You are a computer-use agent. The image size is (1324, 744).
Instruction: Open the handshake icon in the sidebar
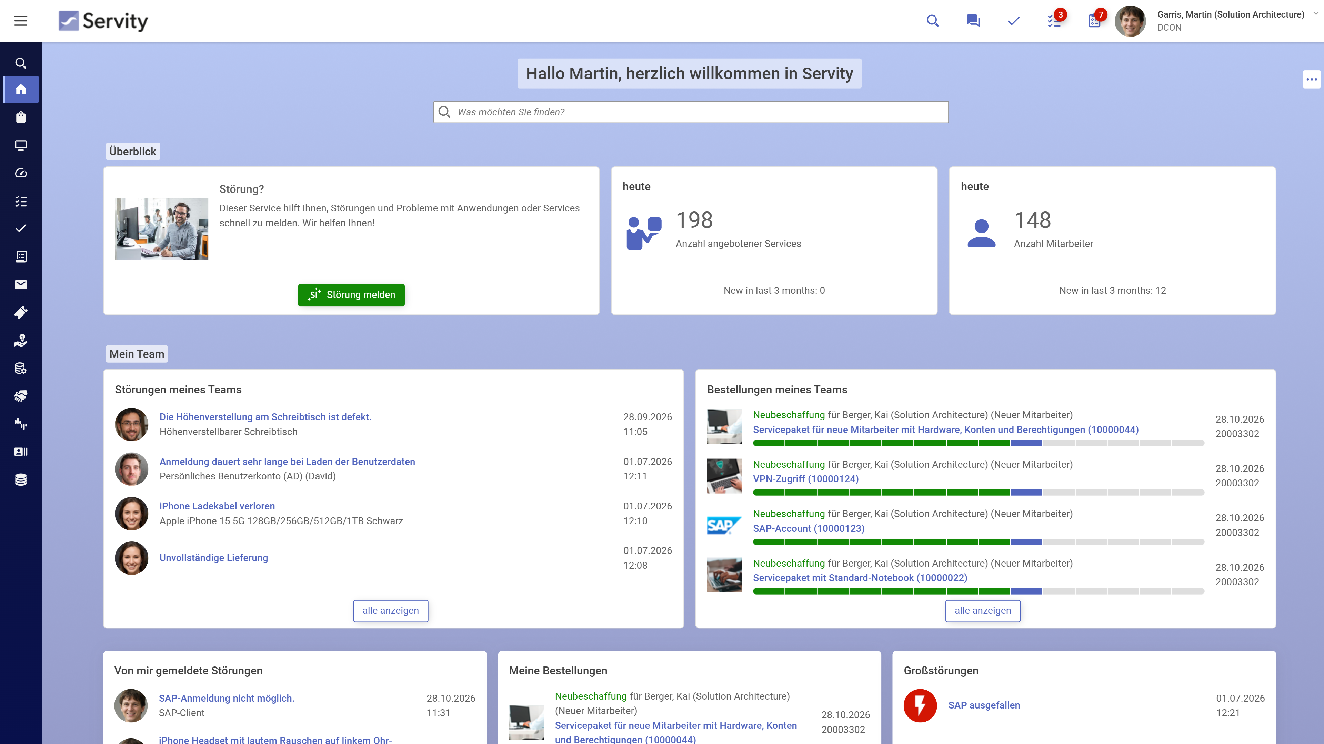click(x=21, y=396)
